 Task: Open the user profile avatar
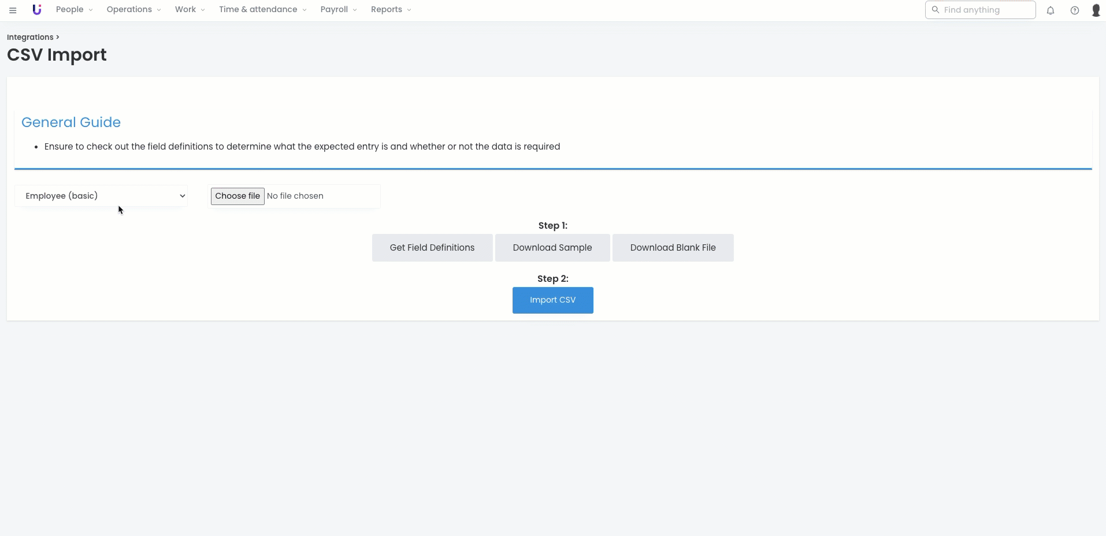1096,10
